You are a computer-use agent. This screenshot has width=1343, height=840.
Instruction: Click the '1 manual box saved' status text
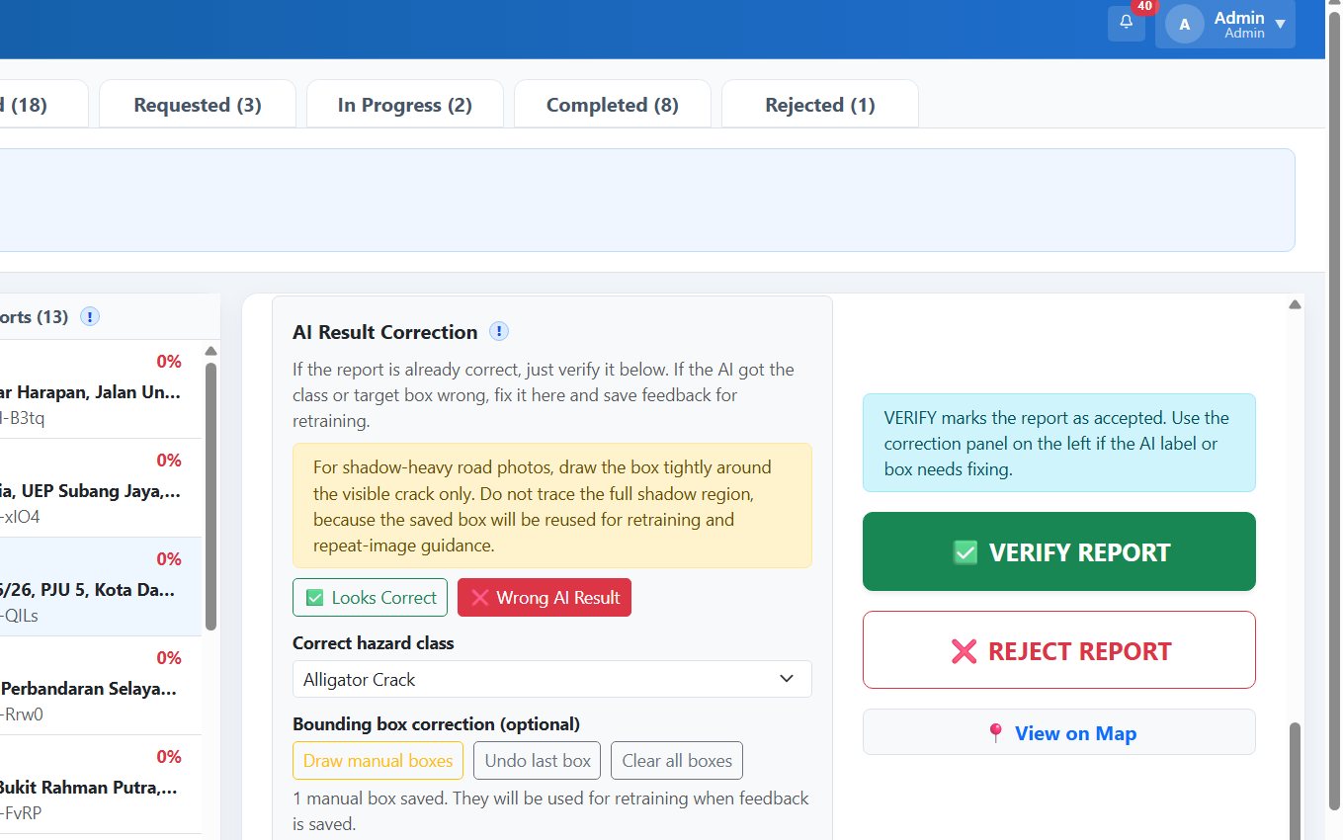(550, 810)
